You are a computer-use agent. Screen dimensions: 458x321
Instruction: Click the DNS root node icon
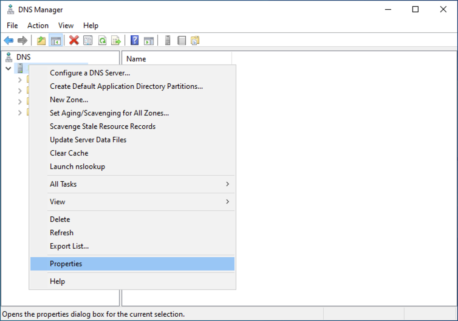click(9, 57)
